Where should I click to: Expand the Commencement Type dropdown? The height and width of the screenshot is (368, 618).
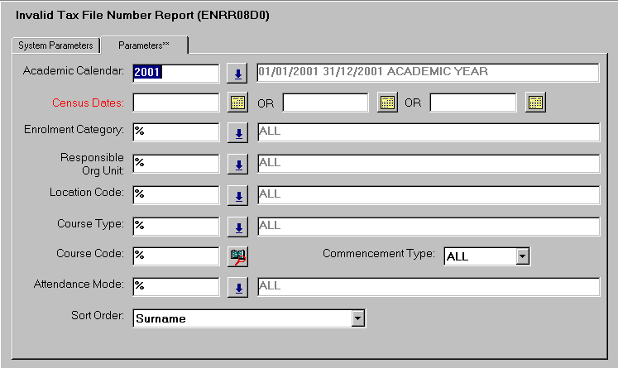coord(522,256)
